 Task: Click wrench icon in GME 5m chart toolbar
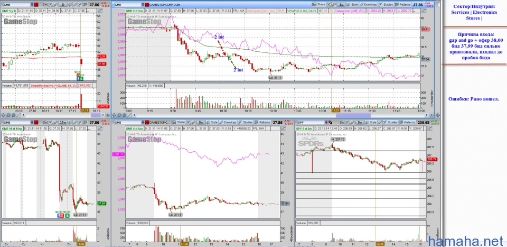click(193, 122)
